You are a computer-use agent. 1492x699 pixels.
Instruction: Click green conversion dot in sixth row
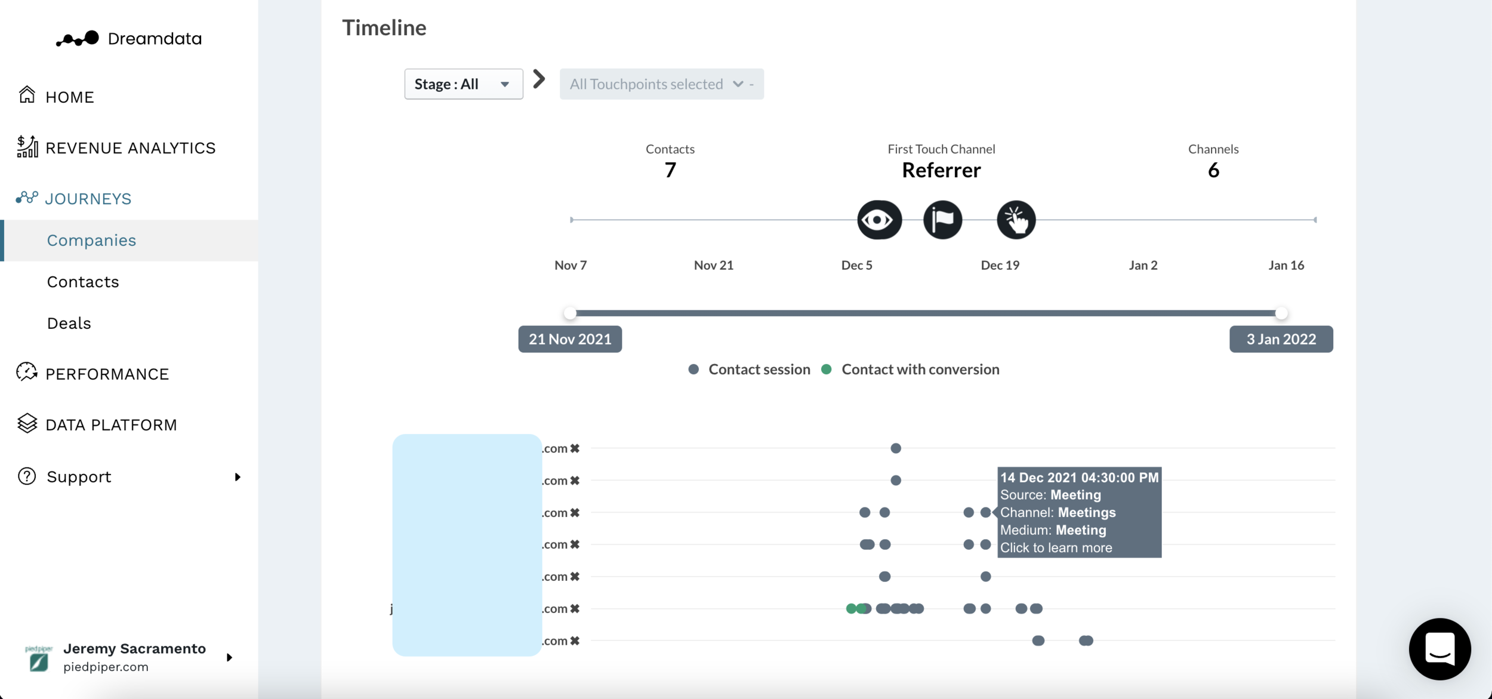coord(852,609)
